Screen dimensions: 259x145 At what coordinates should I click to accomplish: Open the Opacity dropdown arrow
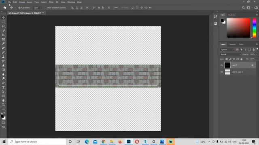coord(256,54)
